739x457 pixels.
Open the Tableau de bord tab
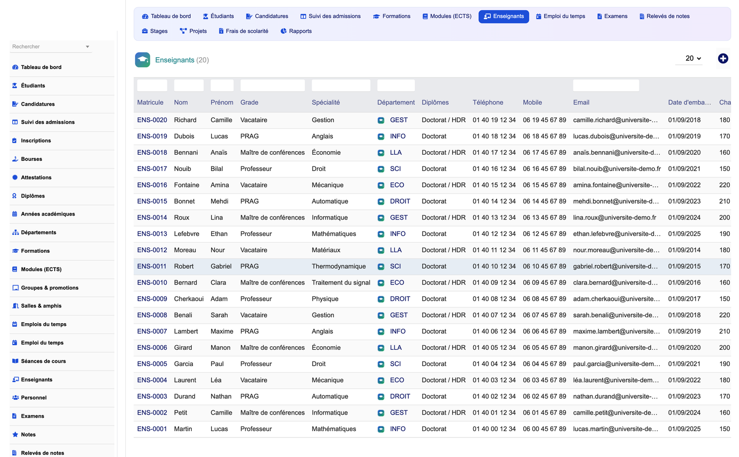(x=166, y=16)
